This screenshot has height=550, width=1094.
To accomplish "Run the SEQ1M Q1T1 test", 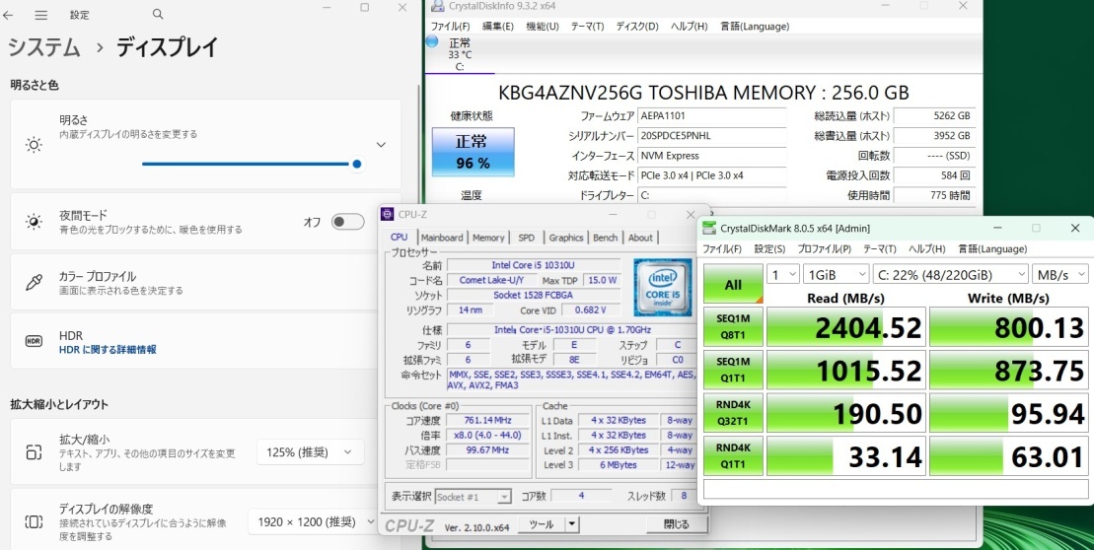I will (x=733, y=370).
